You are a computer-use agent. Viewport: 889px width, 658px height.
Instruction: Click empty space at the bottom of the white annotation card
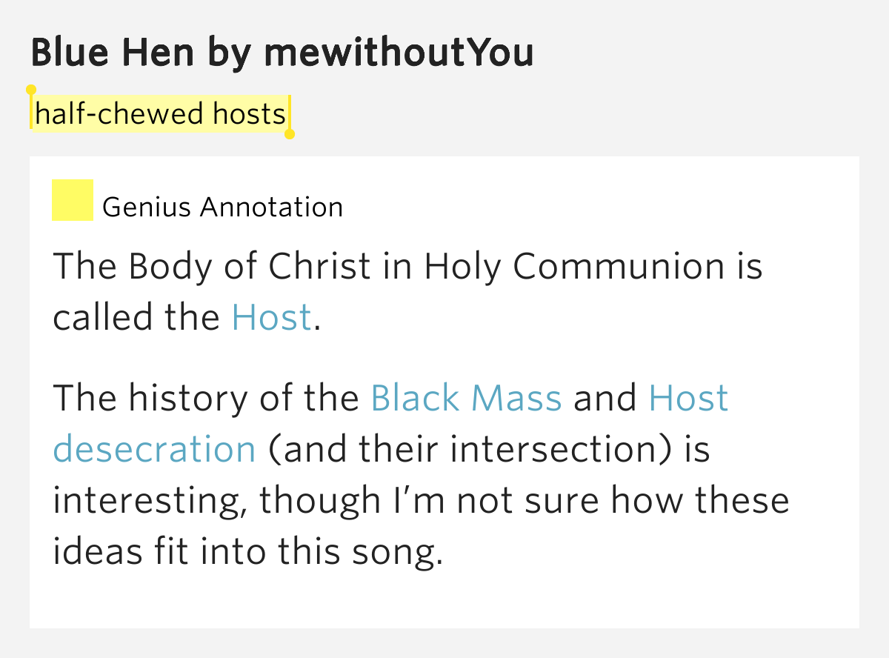[x=444, y=602]
